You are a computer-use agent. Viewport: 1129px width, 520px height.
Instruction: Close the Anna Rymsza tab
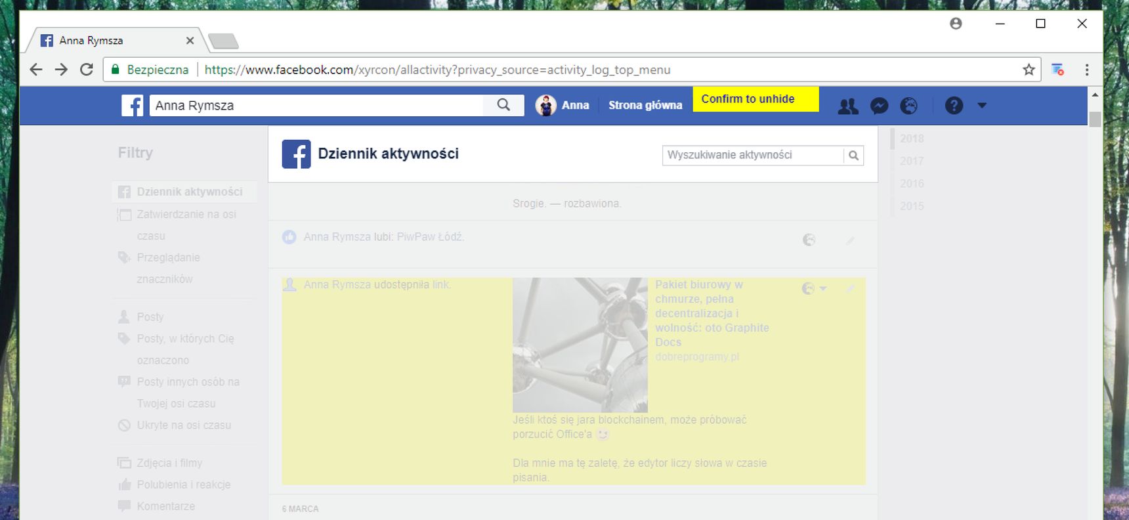coord(190,41)
